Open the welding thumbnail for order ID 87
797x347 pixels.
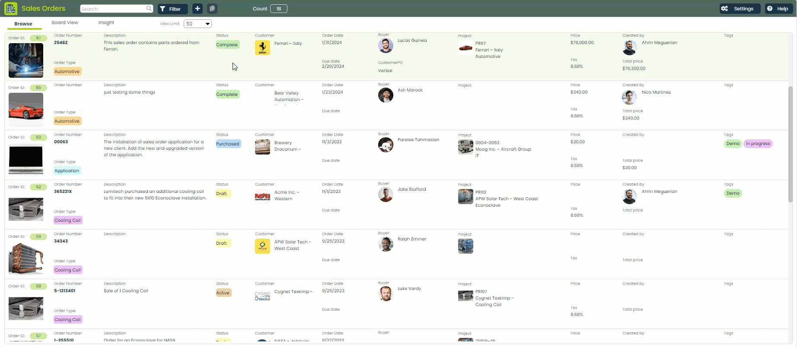click(26, 60)
